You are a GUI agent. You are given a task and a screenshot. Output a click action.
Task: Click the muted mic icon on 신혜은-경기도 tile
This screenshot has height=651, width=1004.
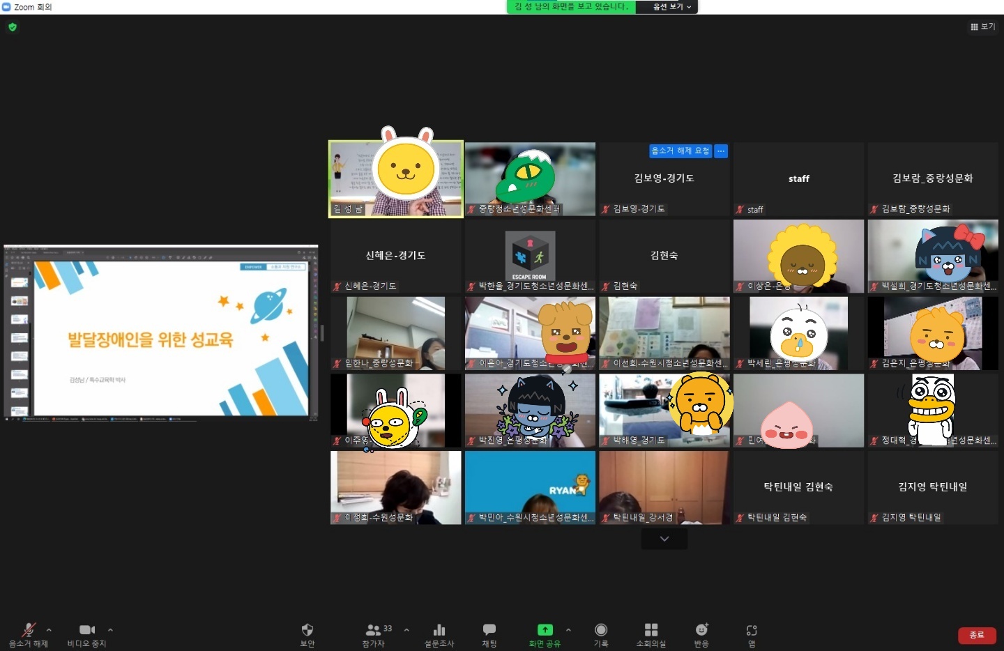337,286
